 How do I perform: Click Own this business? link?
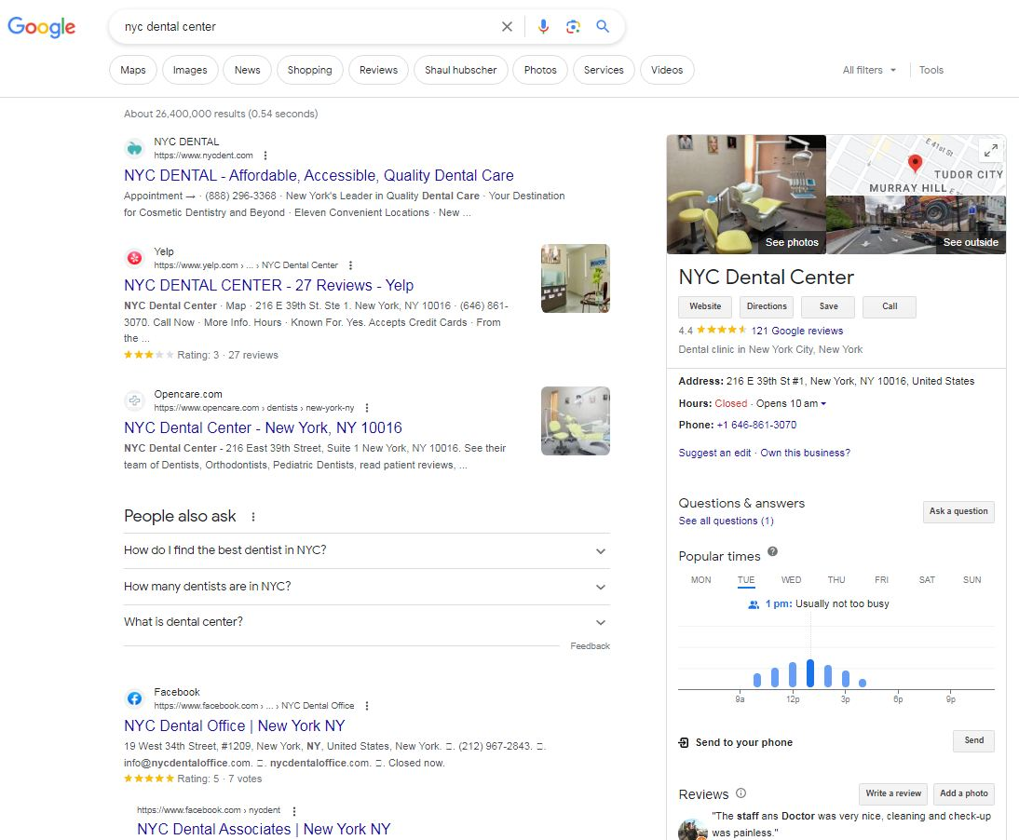point(805,453)
